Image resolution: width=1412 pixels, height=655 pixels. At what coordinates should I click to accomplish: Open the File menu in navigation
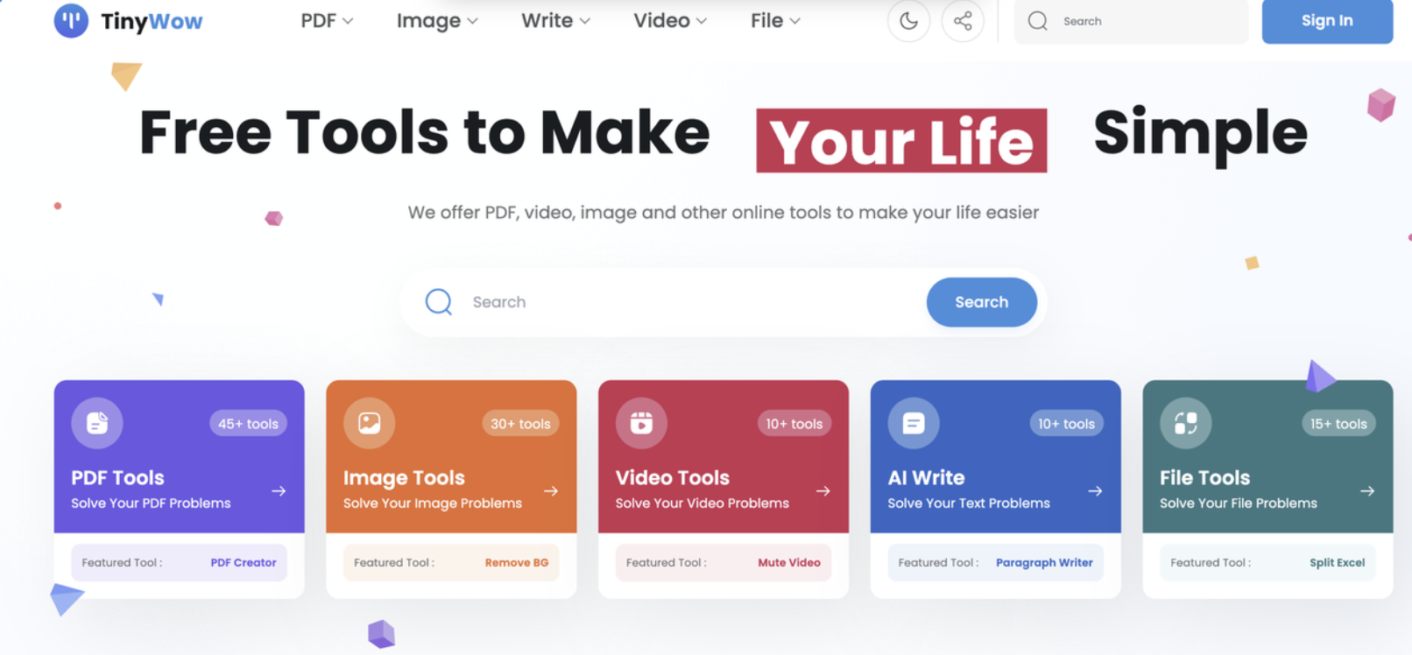click(x=775, y=21)
